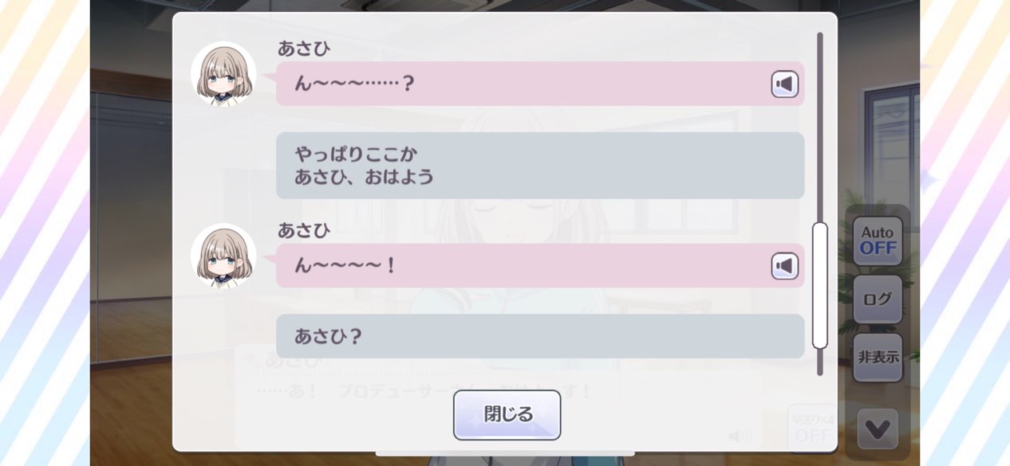Open the ログ backlog button
The height and width of the screenshot is (466, 1010).
(878, 300)
